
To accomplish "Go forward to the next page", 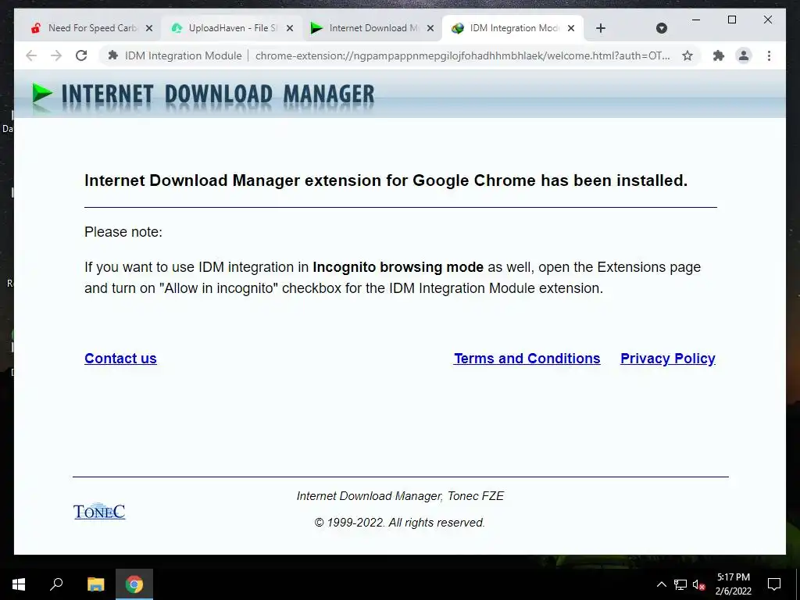I will point(56,55).
